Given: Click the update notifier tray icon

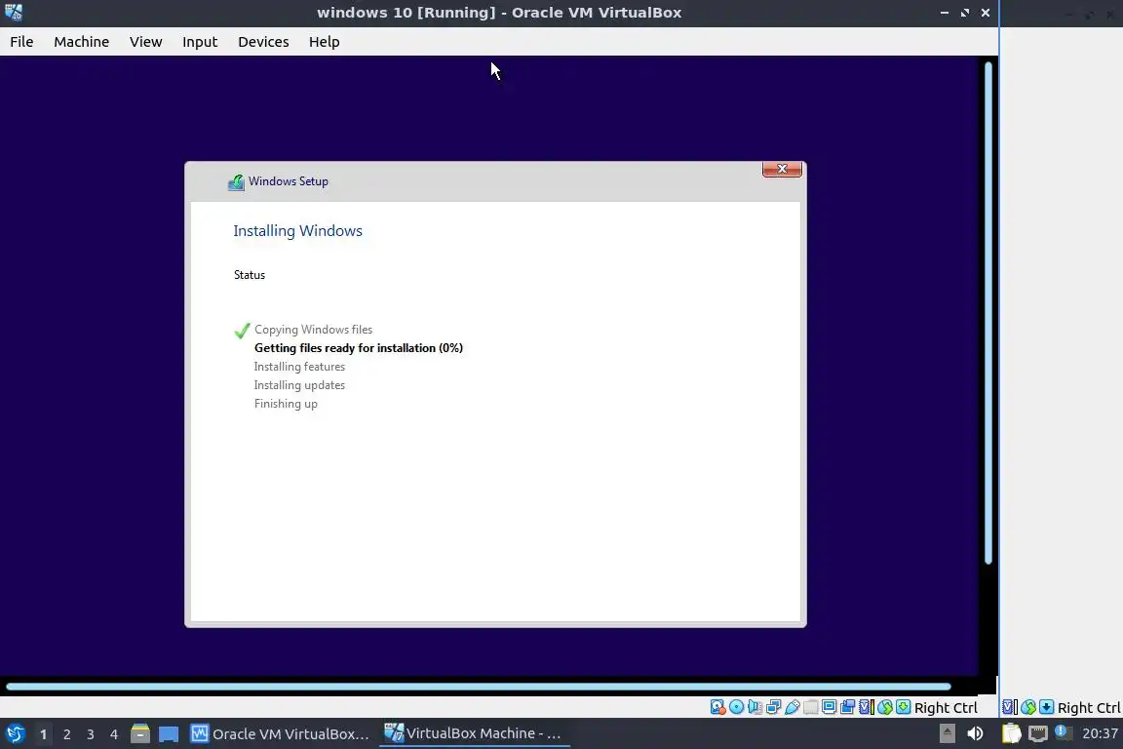Looking at the screenshot, I should point(1065,732).
